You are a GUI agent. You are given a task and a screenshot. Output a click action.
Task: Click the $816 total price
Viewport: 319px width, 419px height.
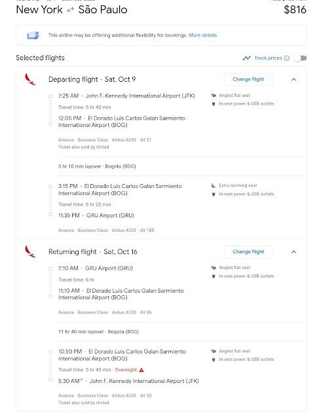click(x=295, y=10)
